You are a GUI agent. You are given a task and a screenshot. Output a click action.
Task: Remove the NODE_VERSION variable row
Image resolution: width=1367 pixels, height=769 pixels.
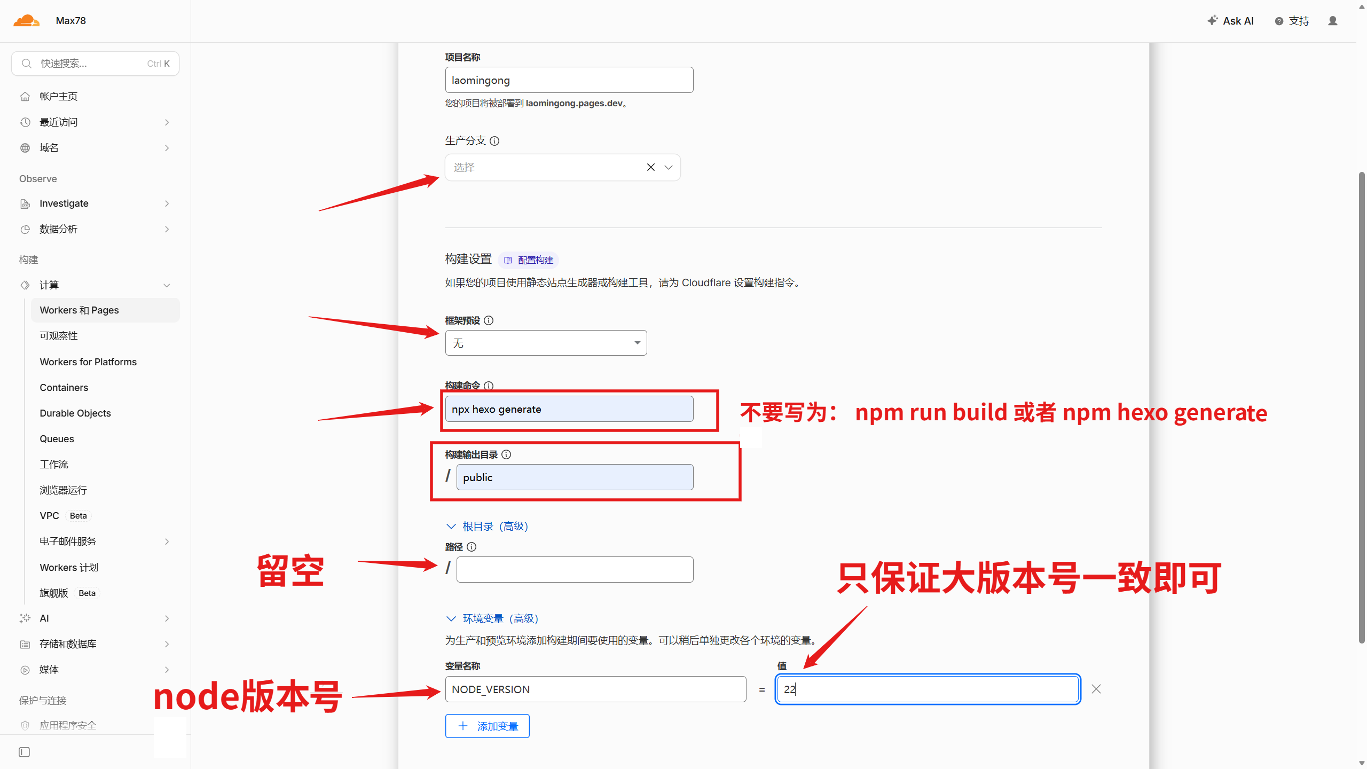(1096, 689)
